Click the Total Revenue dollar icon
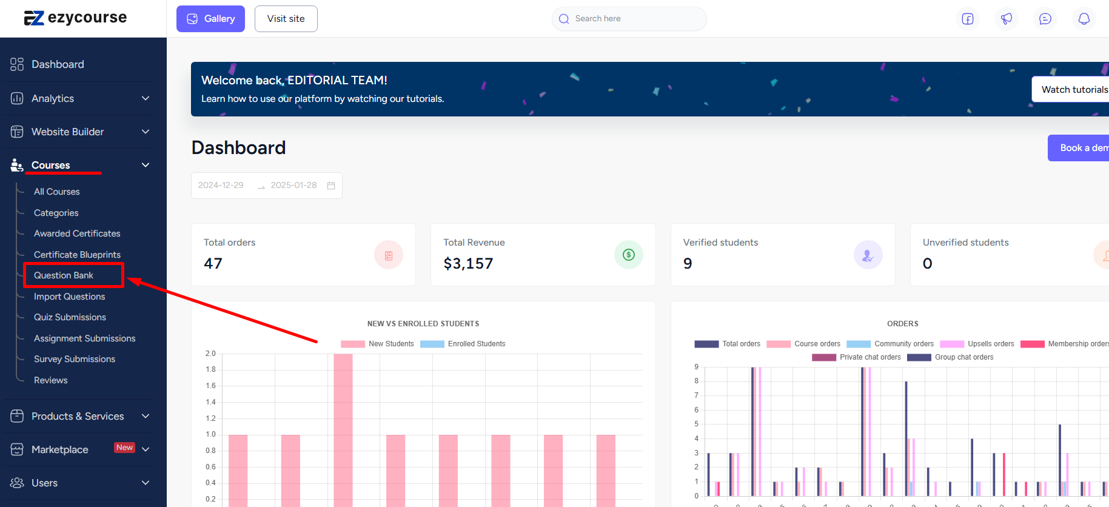 [629, 255]
